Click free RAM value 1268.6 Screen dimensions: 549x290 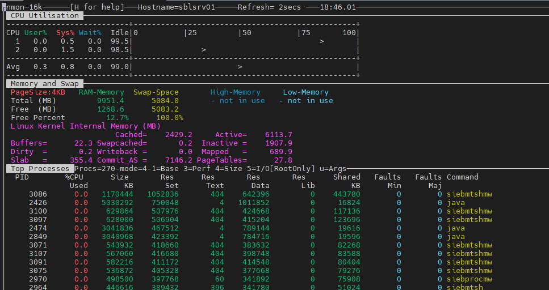coord(111,109)
